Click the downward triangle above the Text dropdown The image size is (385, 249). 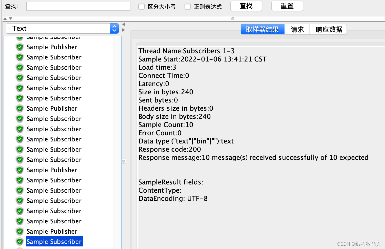tap(11, 19)
